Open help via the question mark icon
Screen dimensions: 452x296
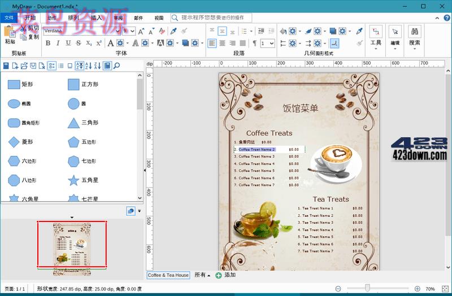click(447, 18)
